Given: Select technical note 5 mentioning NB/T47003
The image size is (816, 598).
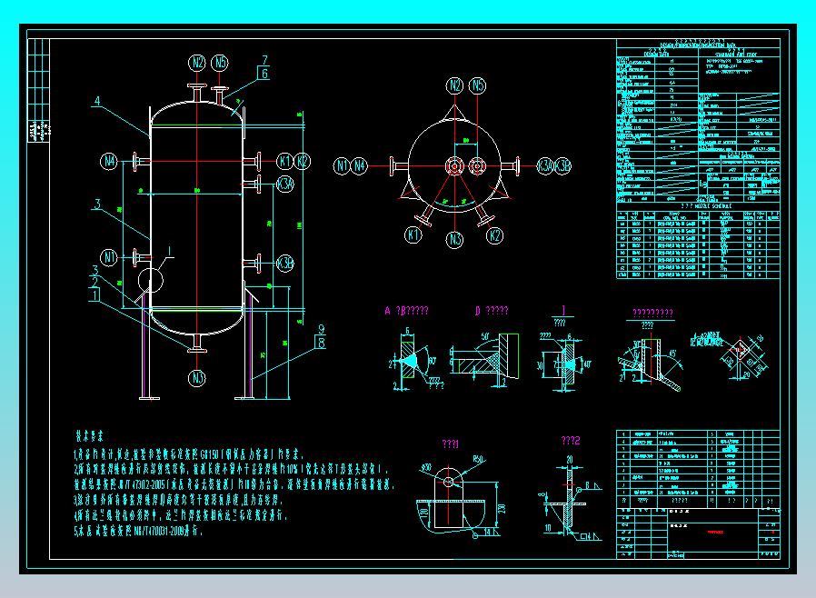Looking at the screenshot, I should [138, 532].
